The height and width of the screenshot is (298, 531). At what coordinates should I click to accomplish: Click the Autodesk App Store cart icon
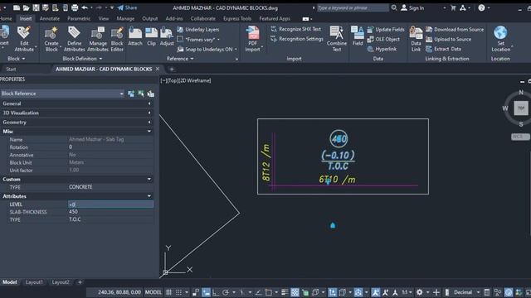(453, 7)
